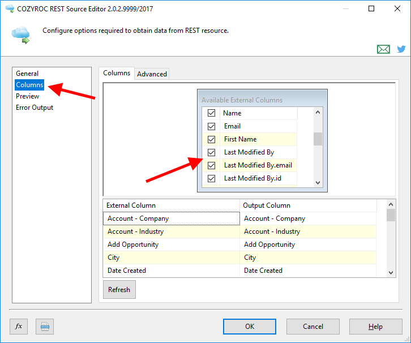Click scrollbar thumb in Available External Columns

(x=318, y=139)
